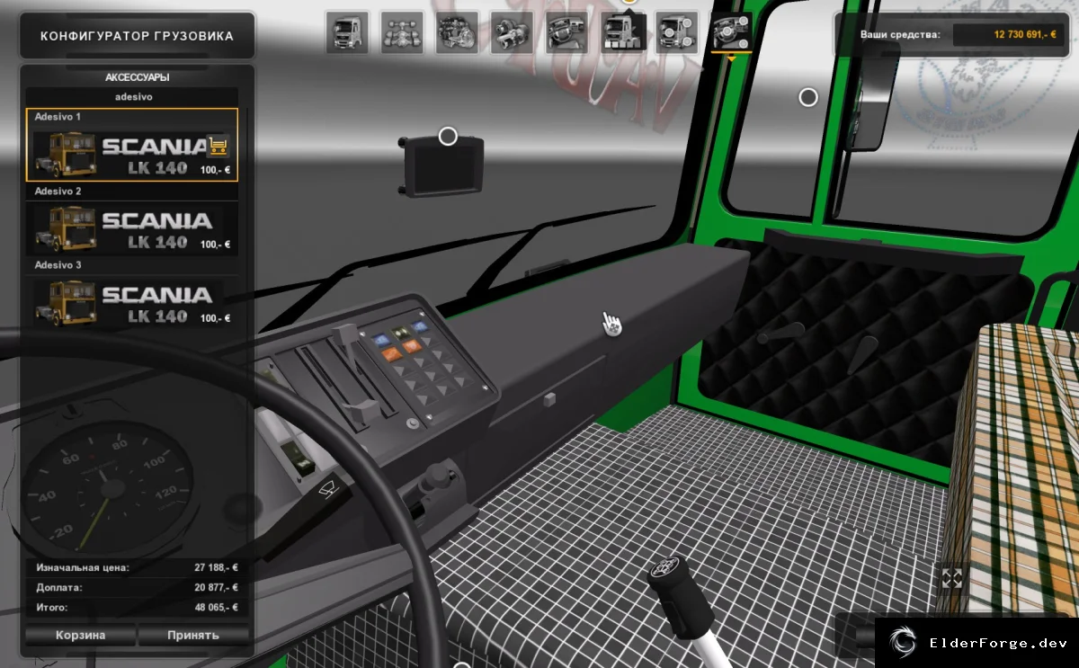Click the АКСЕССУАРЫ panel heading
Image resolution: width=1079 pixels, height=668 pixels.
pyautogui.click(x=137, y=77)
